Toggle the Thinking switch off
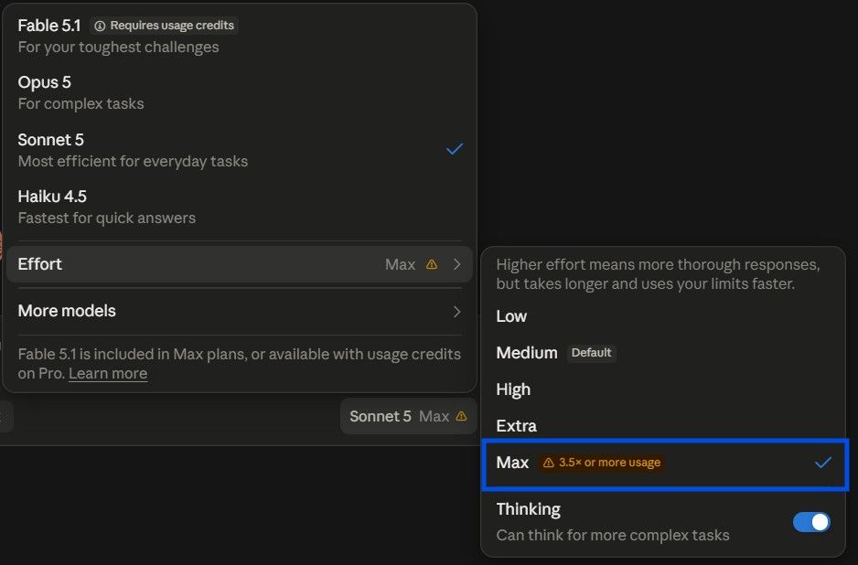 [811, 522]
